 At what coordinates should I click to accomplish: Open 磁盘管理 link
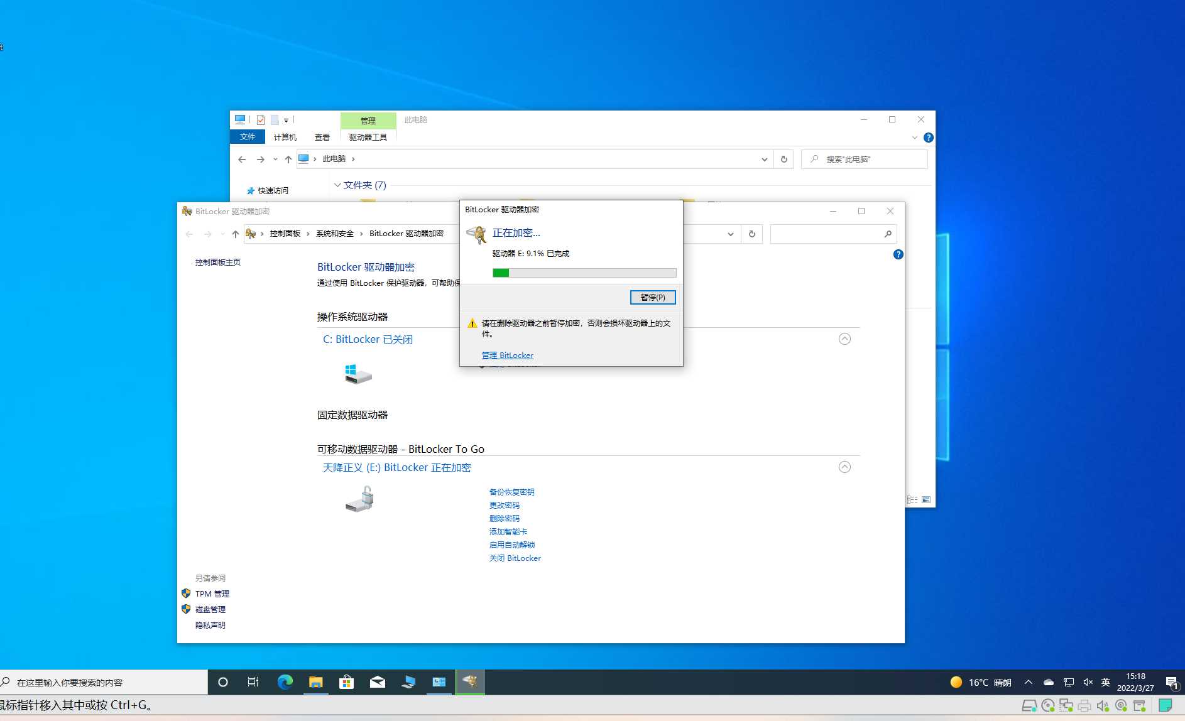pyautogui.click(x=210, y=609)
